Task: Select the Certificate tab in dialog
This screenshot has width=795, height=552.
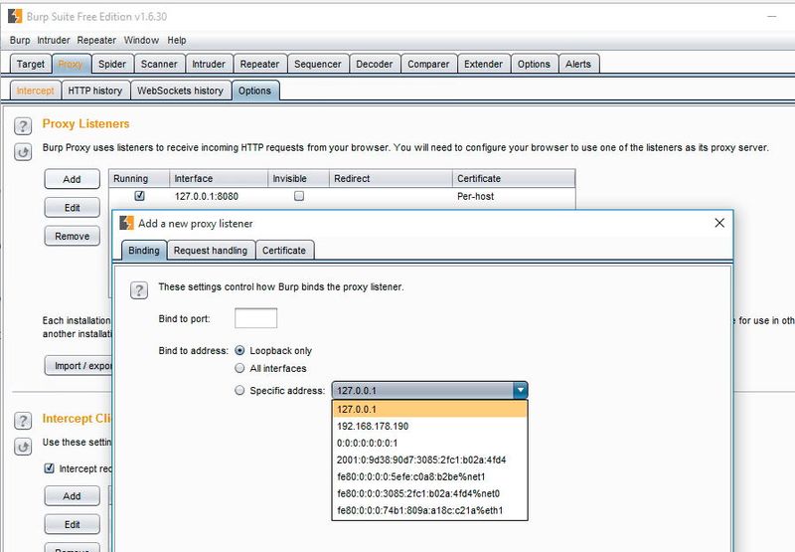Action: [284, 250]
